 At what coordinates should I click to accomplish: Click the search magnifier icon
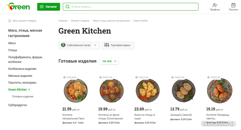pyautogui.click(x=67, y=7)
